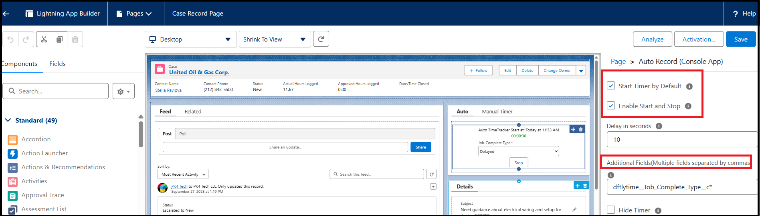This screenshot has width=760, height=216.
Task: Delete the Details component via trash icon
Action: click(x=585, y=186)
